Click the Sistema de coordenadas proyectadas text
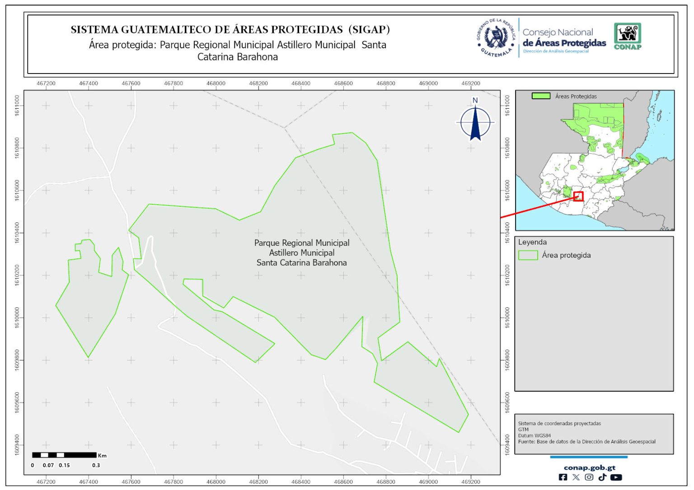The image size is (694, 490). click(x=559, y=424)
